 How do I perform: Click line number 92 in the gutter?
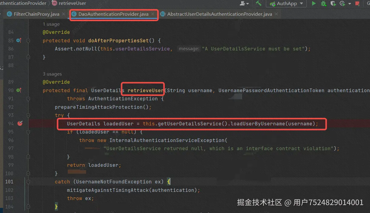tap(11, 107)
